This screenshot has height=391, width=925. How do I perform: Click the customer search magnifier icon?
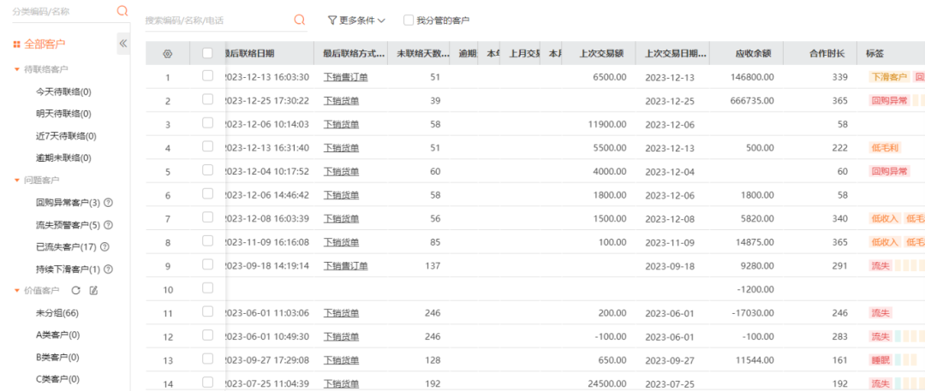pos(300,20)
